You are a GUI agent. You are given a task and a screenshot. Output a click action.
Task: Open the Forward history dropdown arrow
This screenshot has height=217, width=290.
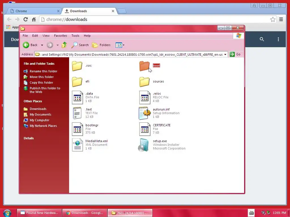[x=57, y=45]
